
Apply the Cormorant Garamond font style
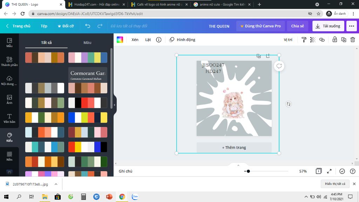88,74
